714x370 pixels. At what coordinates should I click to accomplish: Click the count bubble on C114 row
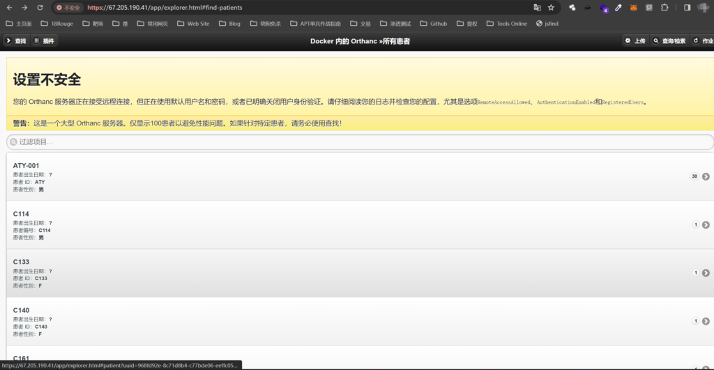695,224
